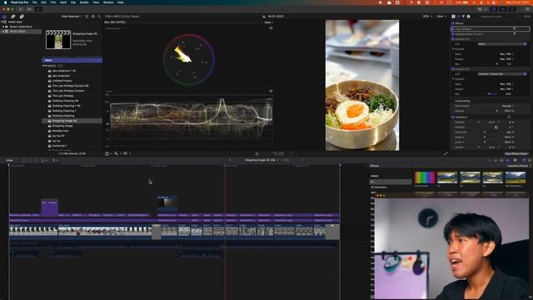Open the Hide Rejected filter dropdown

coord(72,17)
